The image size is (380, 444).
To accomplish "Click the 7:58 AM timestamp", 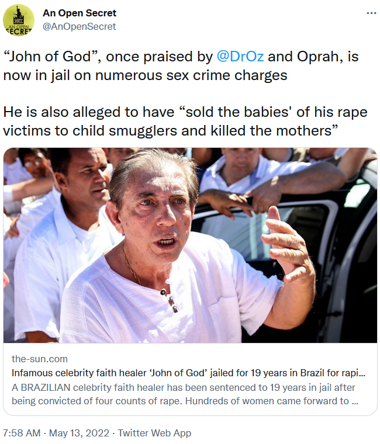I will pos(21,433).
